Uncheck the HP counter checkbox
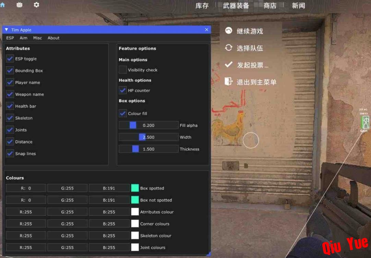Image resolution: width=371 pixels, height=258 pixels. [x=122, y=90]
